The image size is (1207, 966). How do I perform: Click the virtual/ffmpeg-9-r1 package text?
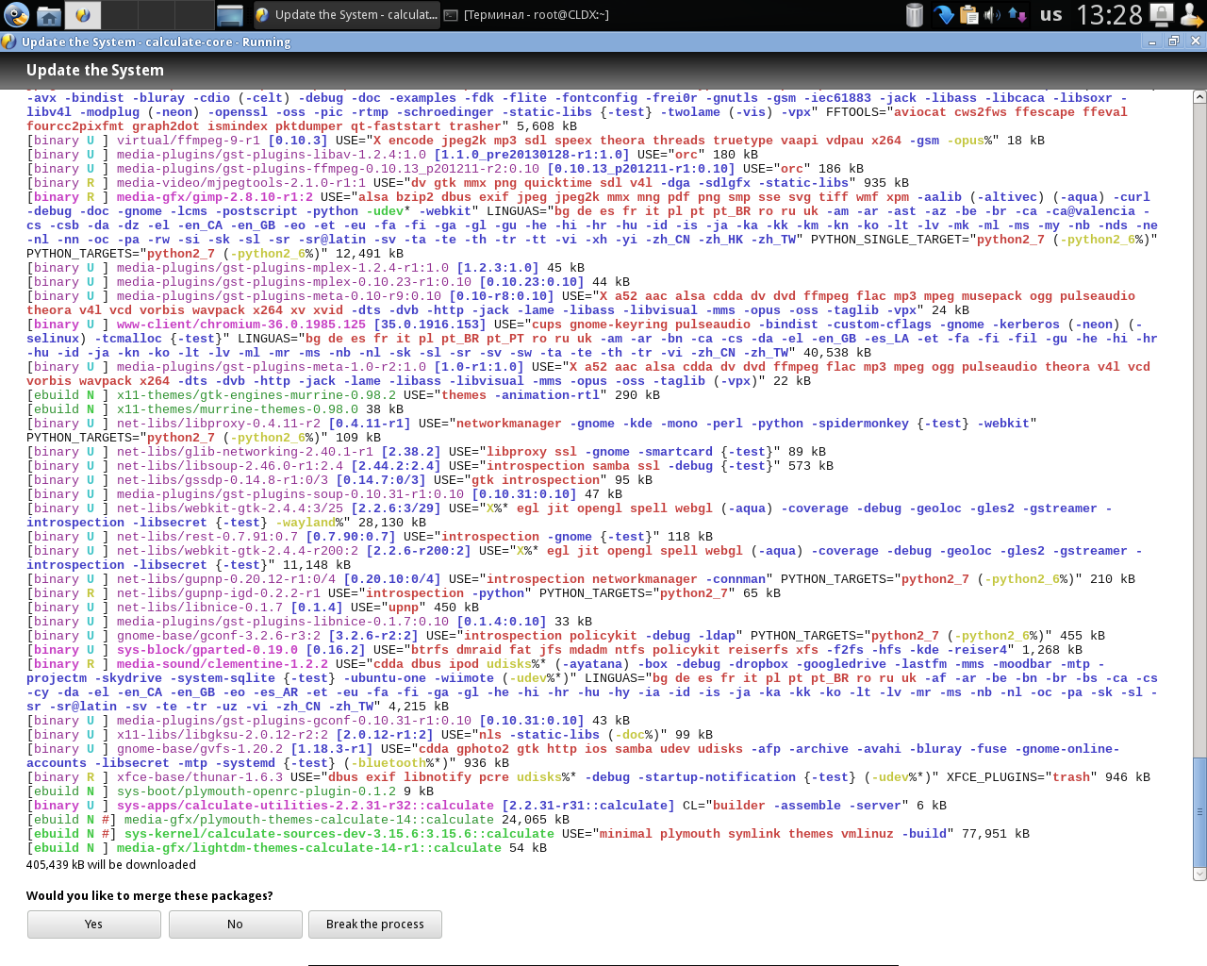(189, 141)
